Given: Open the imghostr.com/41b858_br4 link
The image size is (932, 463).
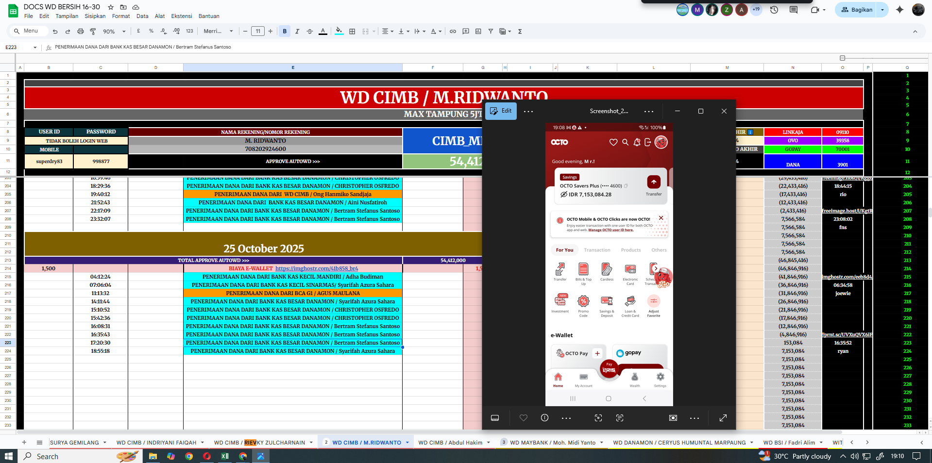Looking at the screenshot, I should coord(317,268).
